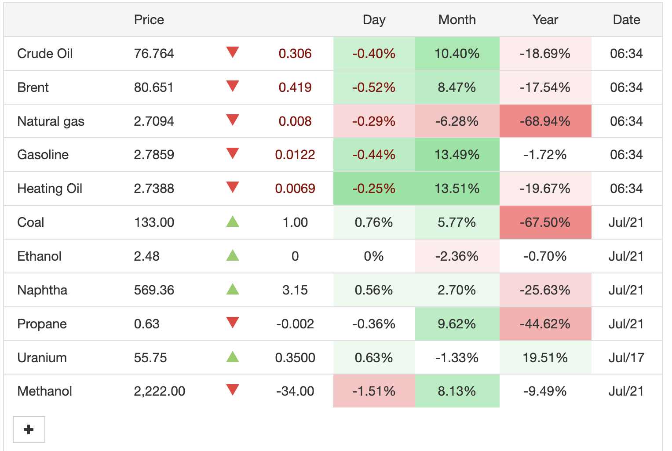672x451 pixels.
Task: Click the red down arrow in Gasoline row
Action: point(233,153)
